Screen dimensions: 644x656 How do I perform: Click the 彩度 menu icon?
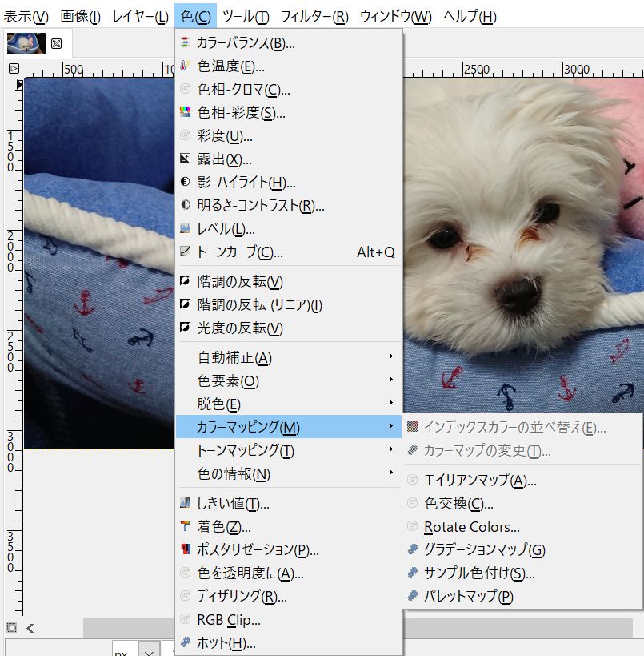click(185, 135)
